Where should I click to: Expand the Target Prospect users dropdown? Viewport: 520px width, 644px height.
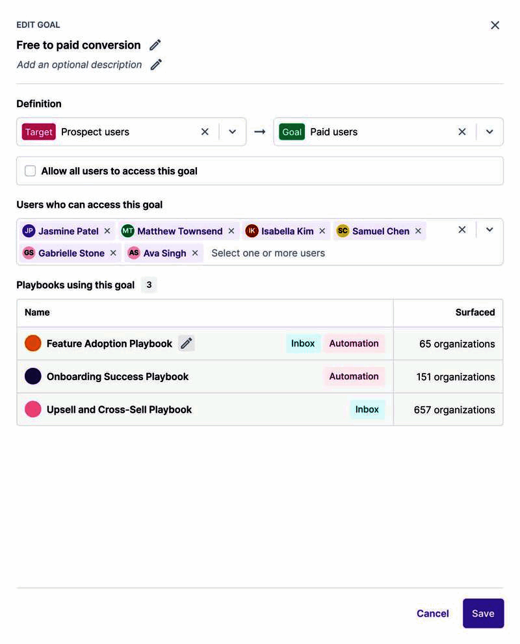coord(232,132)
